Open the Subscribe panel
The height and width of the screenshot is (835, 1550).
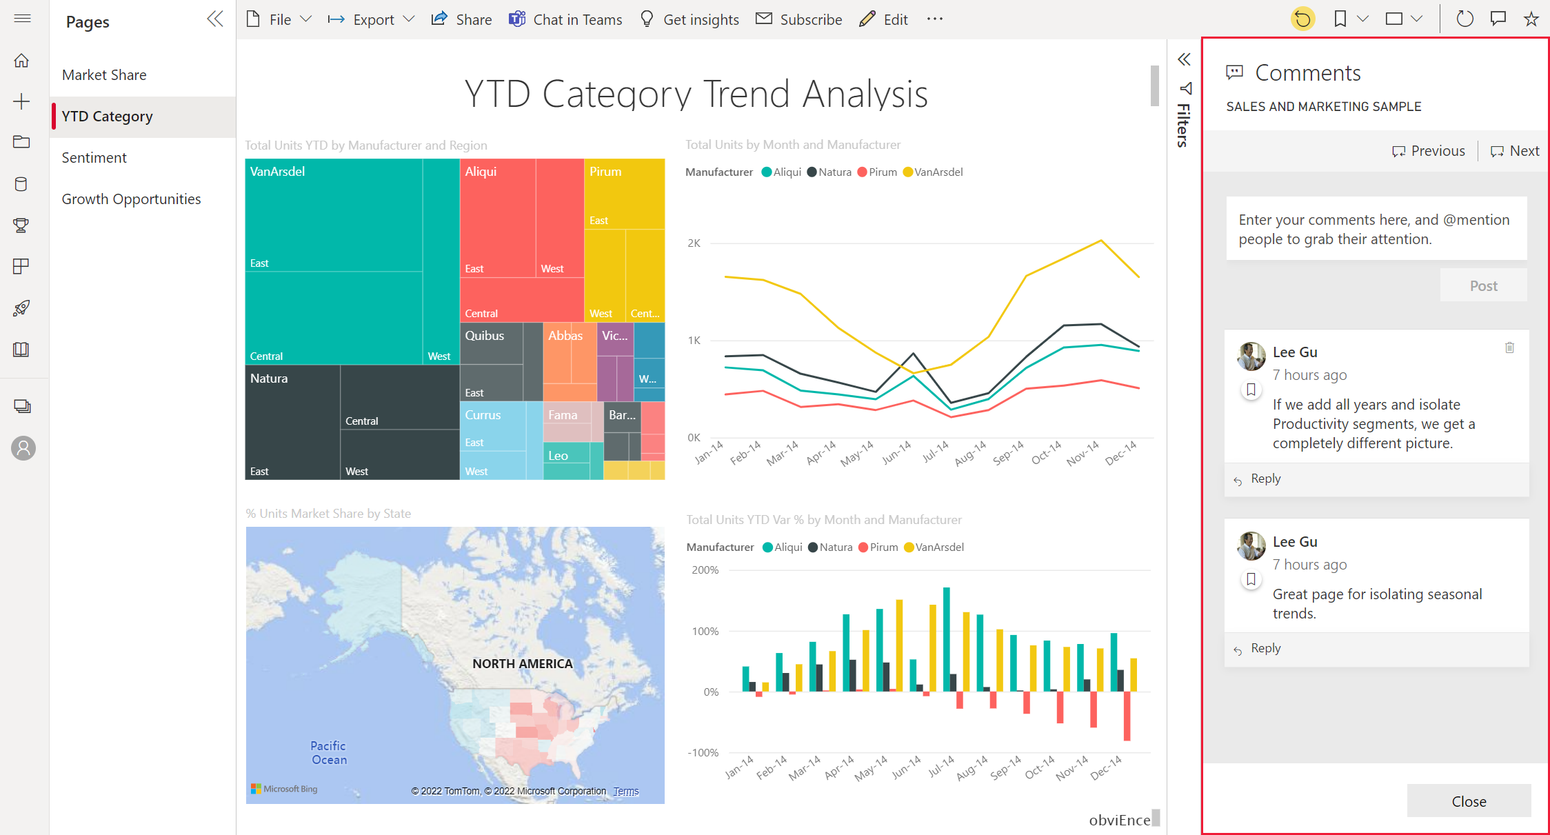[800, 19]
